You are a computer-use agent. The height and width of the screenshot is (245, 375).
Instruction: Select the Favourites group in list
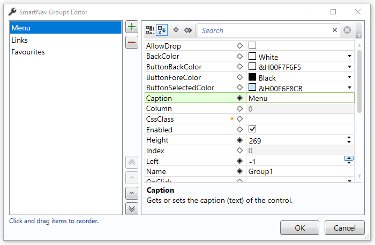click(66, 52)
